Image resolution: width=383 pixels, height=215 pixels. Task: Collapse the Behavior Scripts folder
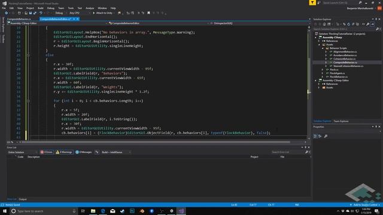click(323, 48)
